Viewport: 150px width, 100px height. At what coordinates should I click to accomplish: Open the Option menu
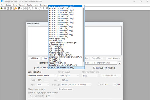tap(8, 5)
